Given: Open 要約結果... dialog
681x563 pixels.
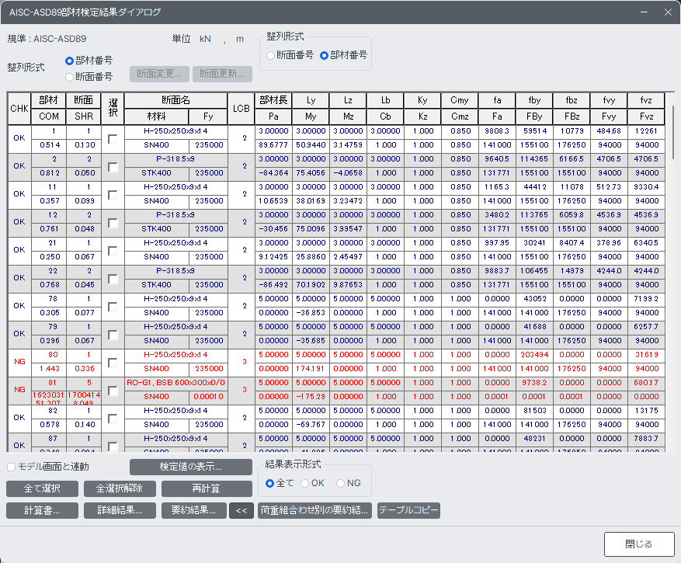Looking at the screenshot, I should coord(193,510).
